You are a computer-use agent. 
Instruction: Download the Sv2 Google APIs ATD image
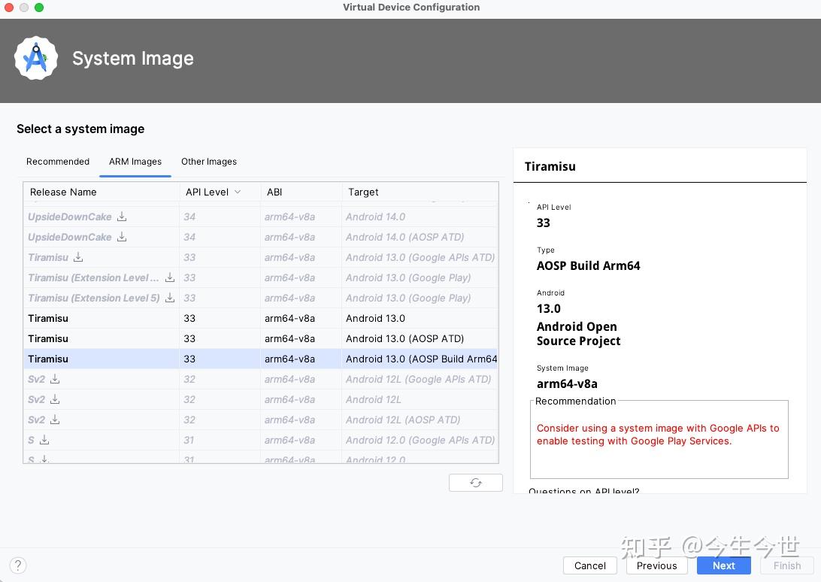click(55, 379)
